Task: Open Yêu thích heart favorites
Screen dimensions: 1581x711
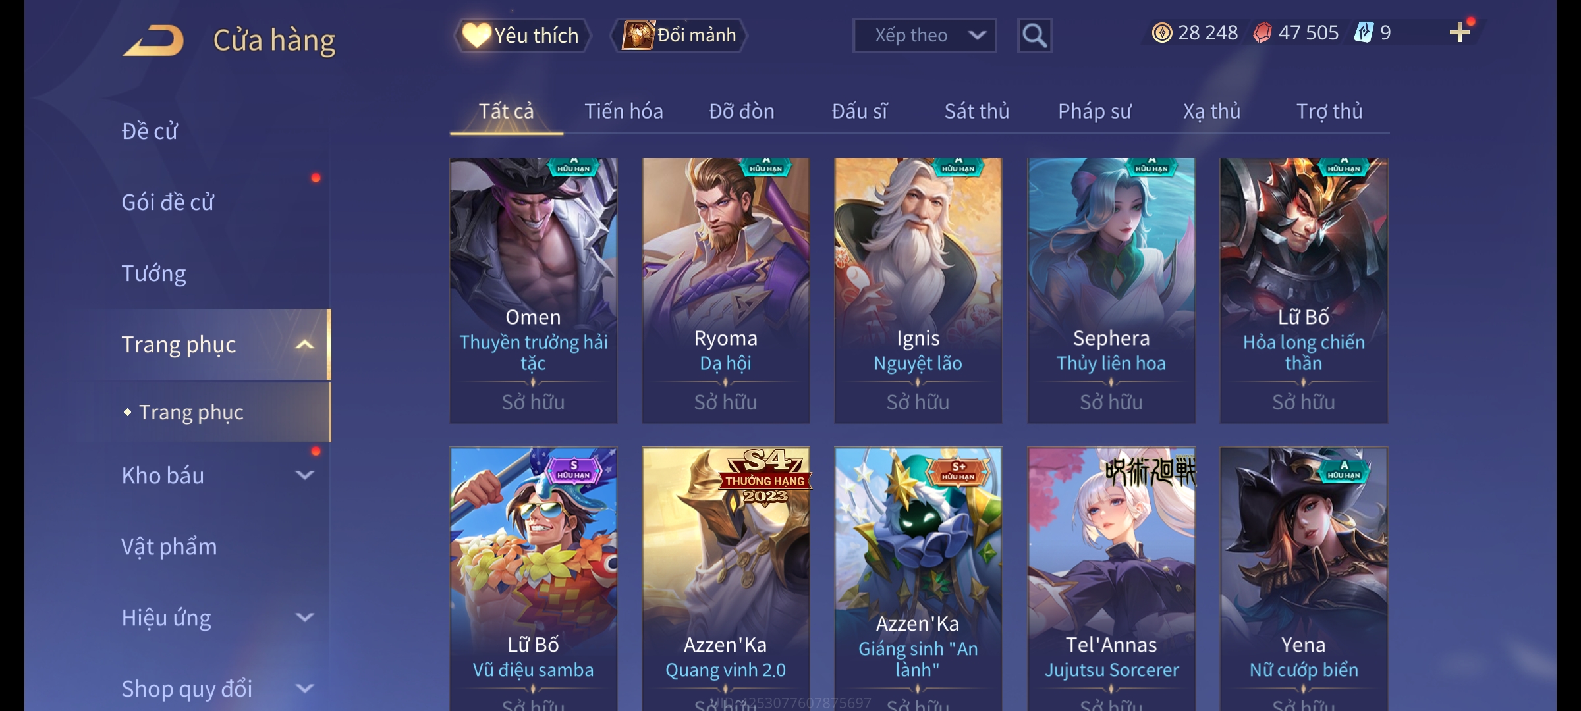Action: [x=522, y=36]
